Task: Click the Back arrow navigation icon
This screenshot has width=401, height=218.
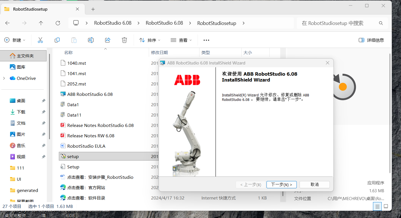Action: click(8, 23)
